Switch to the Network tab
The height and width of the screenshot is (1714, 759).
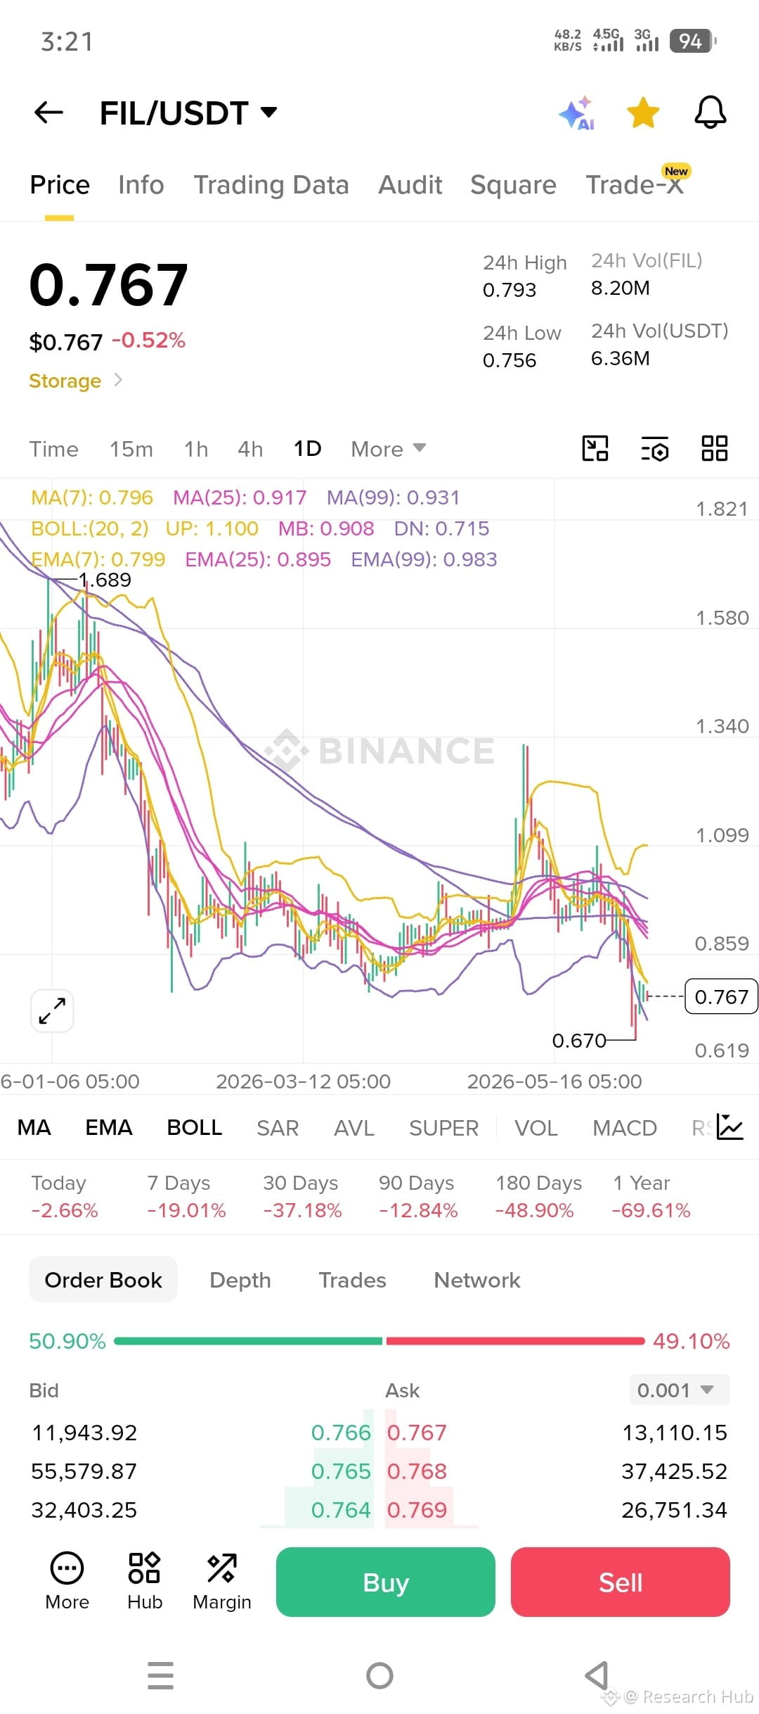pos(477,1280)
